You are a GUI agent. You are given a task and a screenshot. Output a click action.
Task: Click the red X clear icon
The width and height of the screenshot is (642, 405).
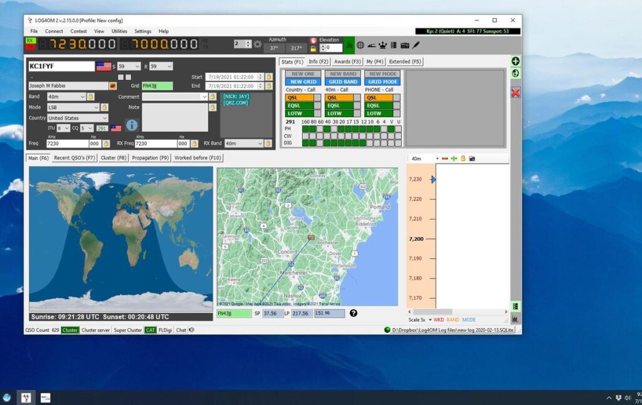click(515, 93)
